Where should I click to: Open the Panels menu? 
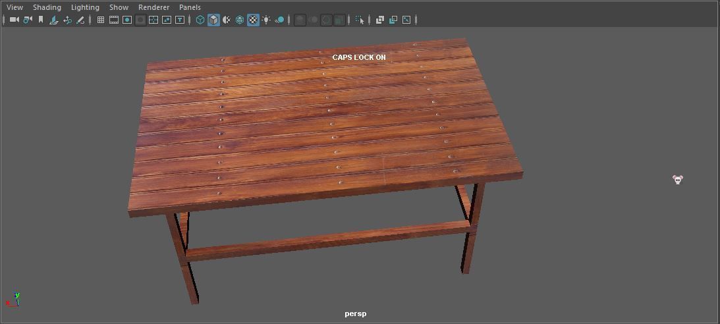click(190, 7)
